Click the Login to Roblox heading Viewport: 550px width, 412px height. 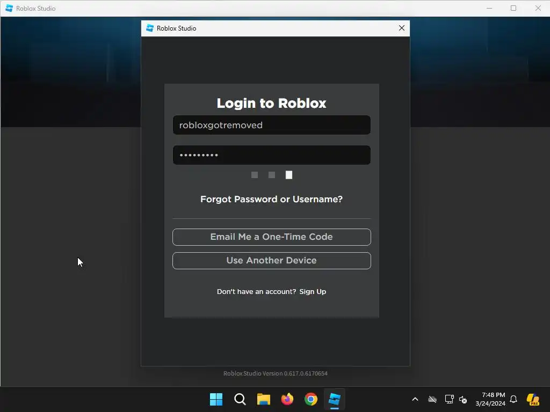[x=271, y=103]
